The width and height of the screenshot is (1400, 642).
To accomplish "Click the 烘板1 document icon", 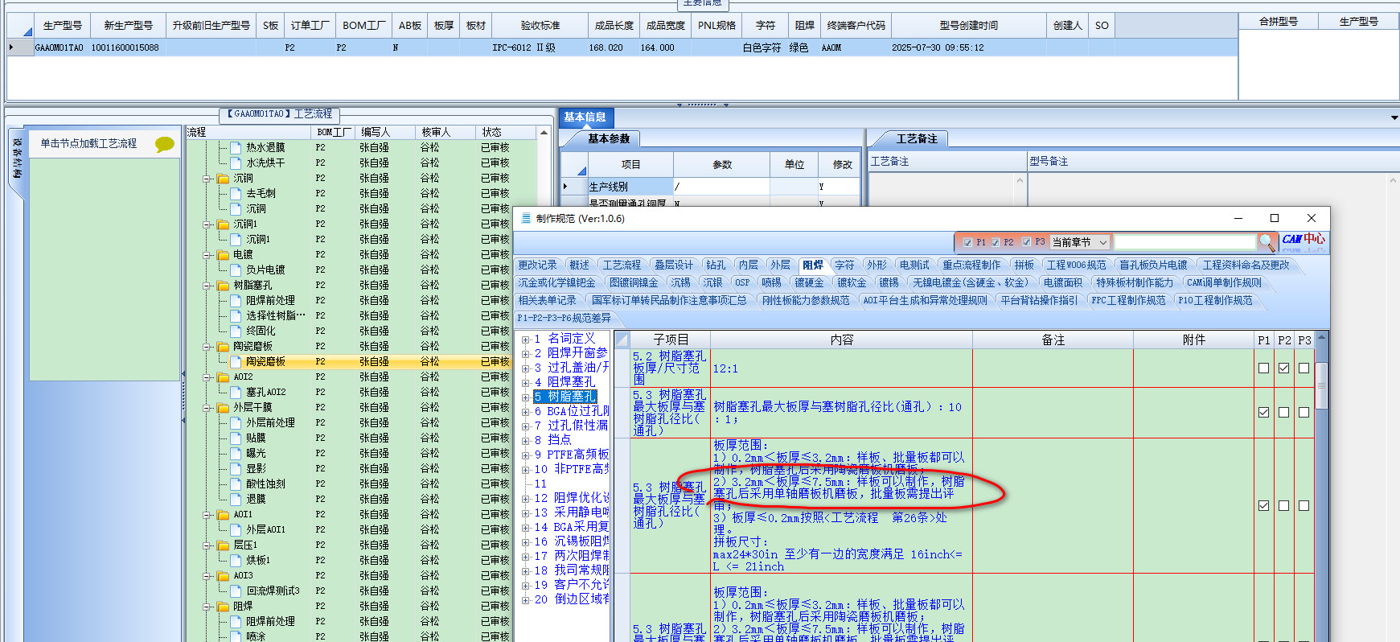I will (236, 560).
